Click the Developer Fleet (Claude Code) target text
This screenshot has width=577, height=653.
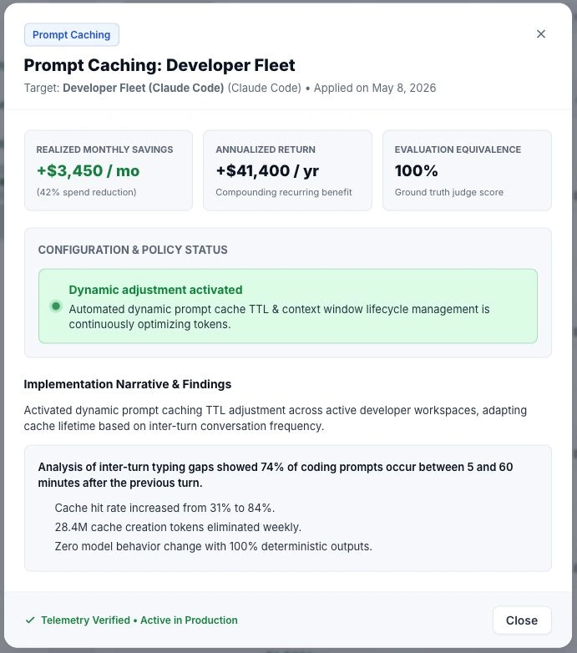(x=144, y=88)
